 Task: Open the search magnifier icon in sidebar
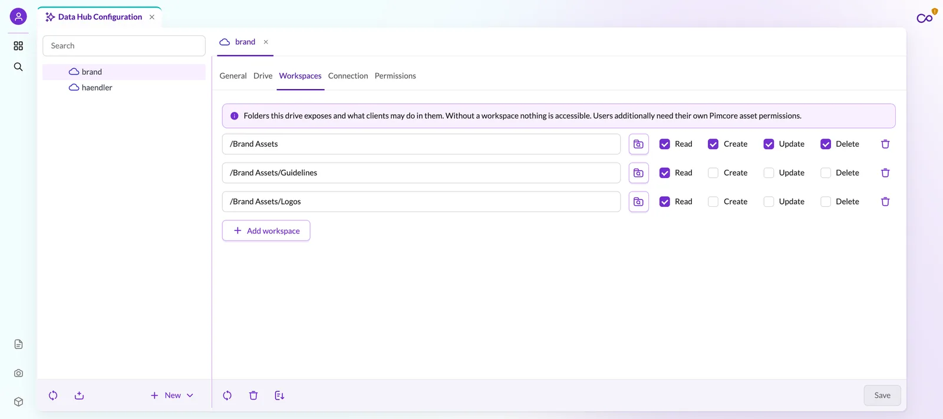18,67
